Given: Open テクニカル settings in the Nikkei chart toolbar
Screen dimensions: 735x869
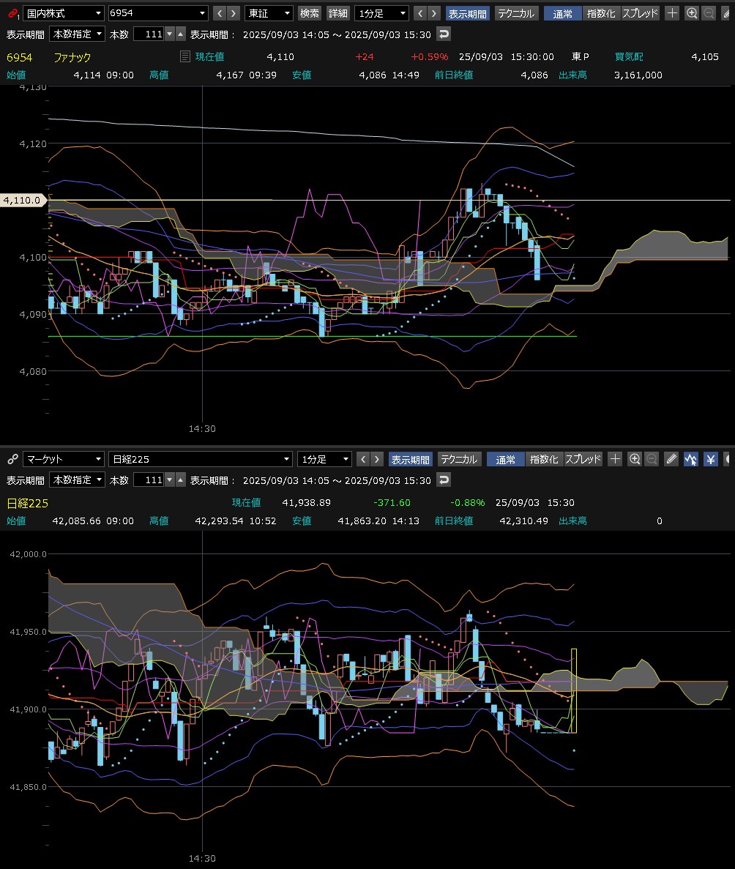Looking at the screenshot, I should point(459,459).
